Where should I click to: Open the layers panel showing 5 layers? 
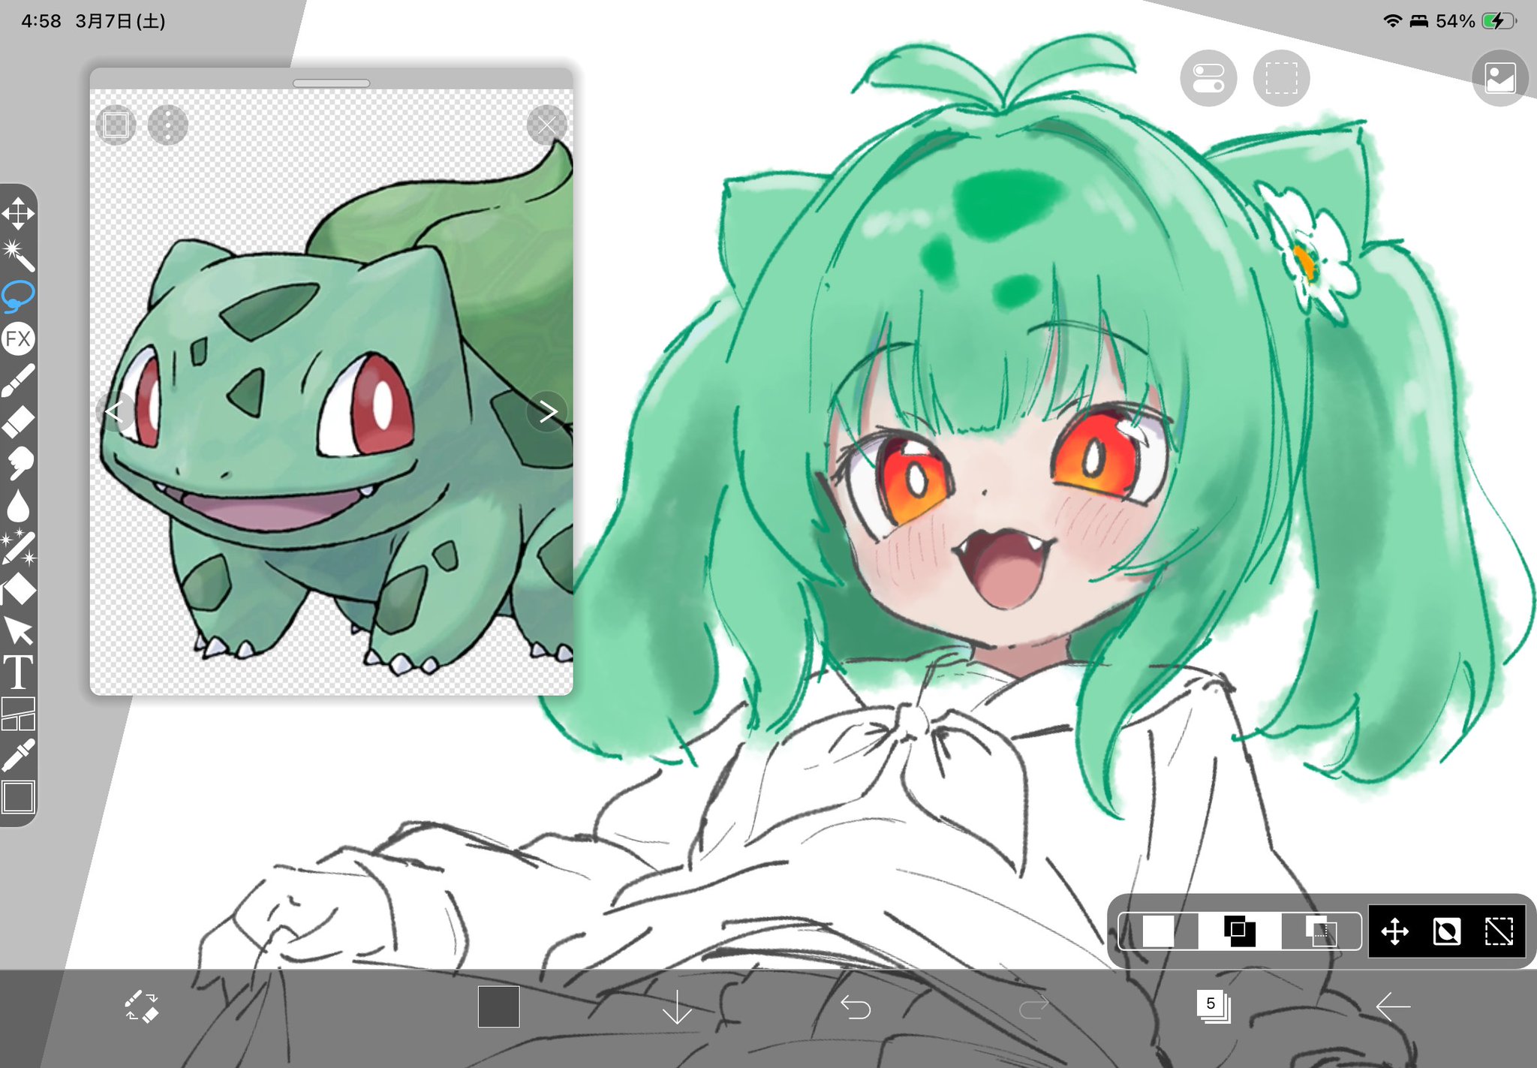click(1212, 1006)
